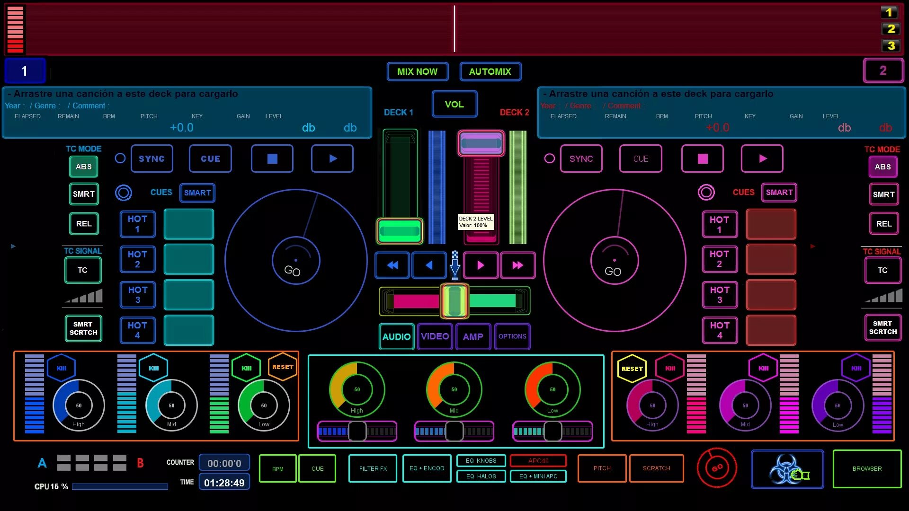Click deck 1 HOT 1 cue pad

[137, 224]
